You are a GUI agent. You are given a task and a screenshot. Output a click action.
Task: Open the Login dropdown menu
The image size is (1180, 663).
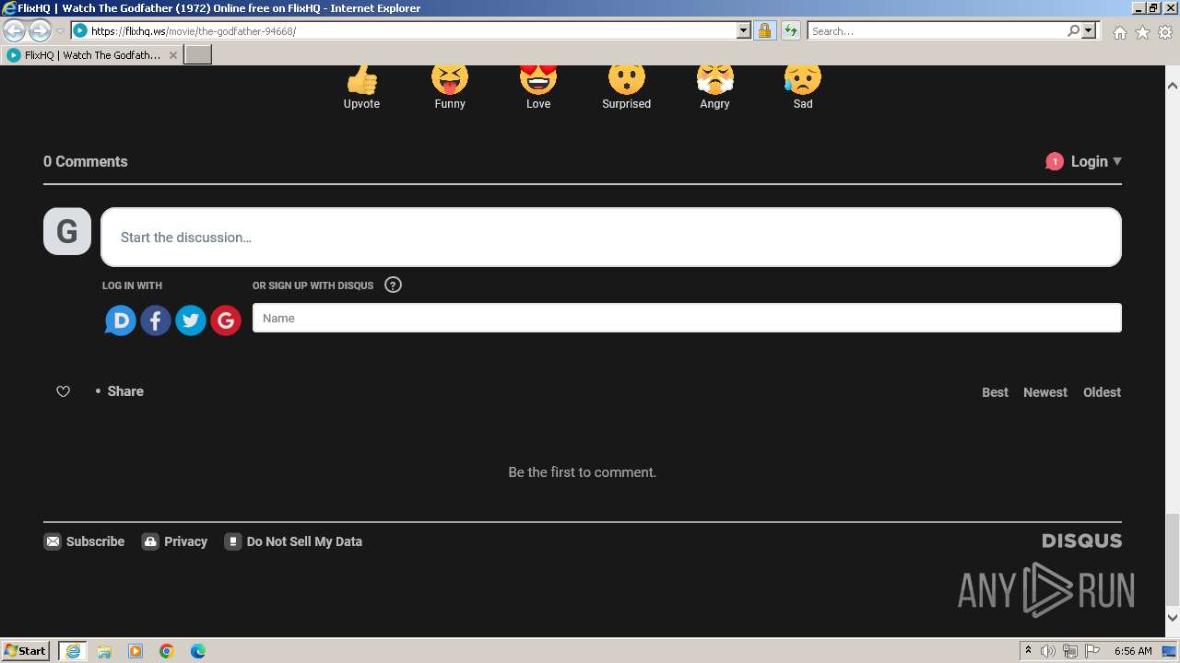pos(1096,161)
